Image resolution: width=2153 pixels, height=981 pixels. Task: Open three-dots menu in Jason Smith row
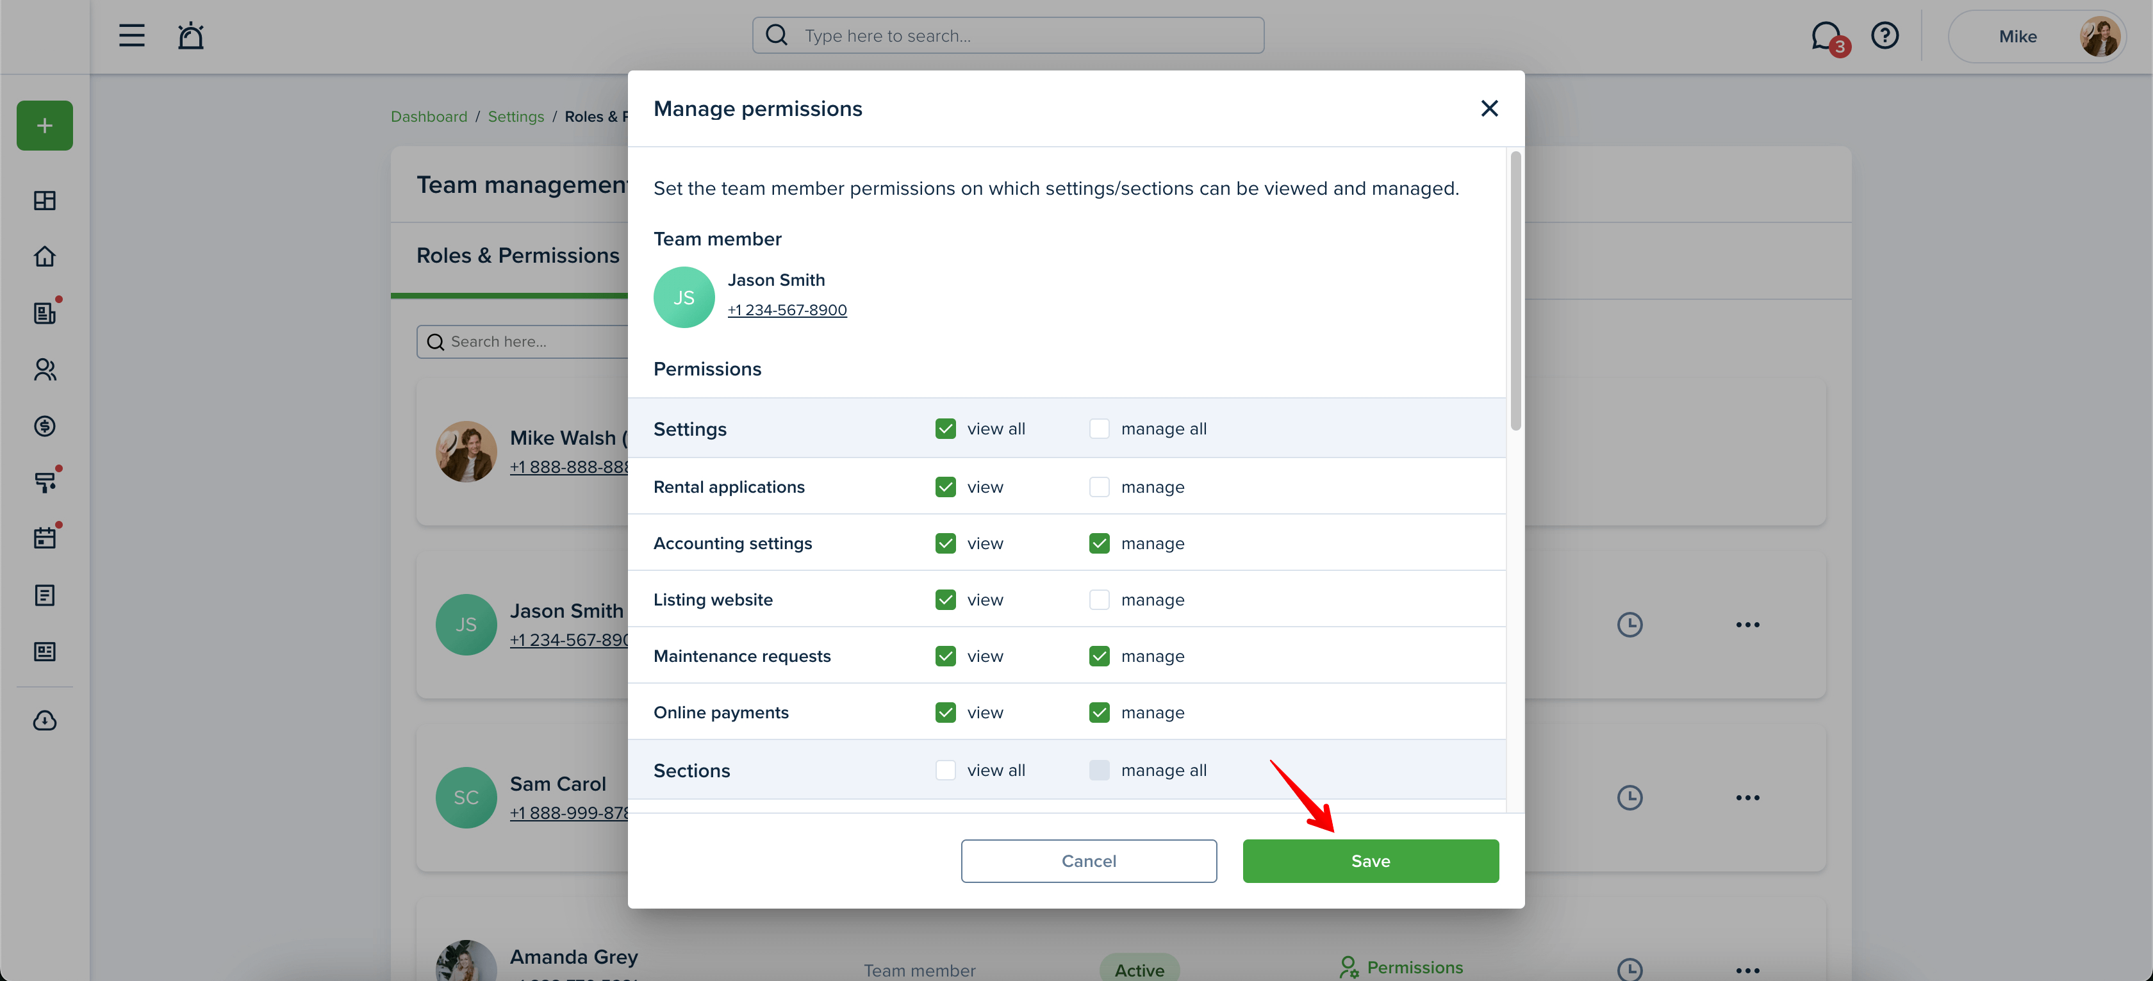[x=1747, y=624]
